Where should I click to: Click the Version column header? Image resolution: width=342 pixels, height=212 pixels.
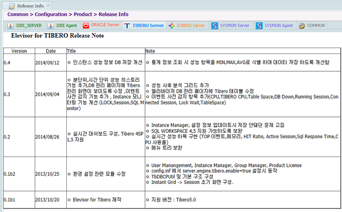pos(19,51)
